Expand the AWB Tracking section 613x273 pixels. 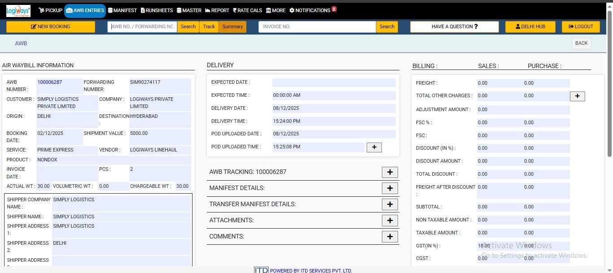click(x=390, y=172)
